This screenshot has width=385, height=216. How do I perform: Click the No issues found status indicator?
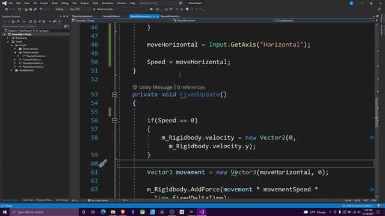(98, 200)
